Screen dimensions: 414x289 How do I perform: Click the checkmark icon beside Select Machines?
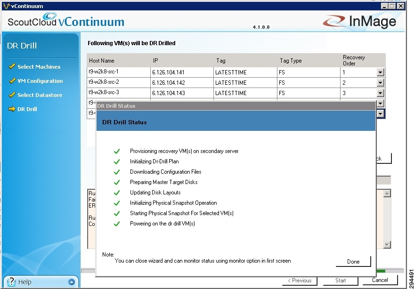[x=12, y=66]
